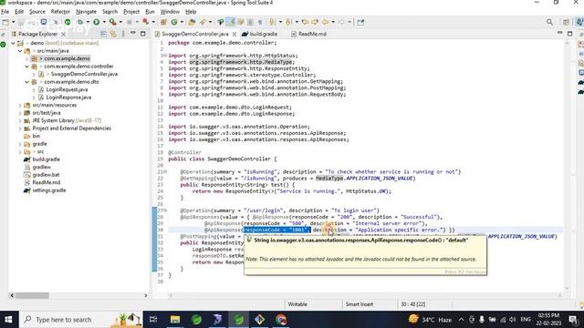
Task: Expand the com.example.demo package
Action: [x=26, y=58]
